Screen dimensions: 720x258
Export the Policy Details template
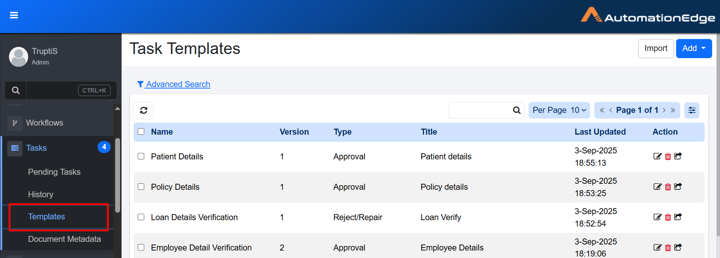[x=678, y=186]
